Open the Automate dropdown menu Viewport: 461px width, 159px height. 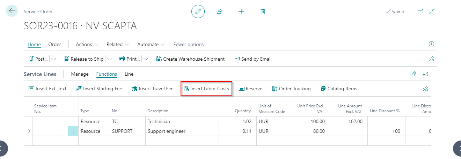tap(151, 44)
